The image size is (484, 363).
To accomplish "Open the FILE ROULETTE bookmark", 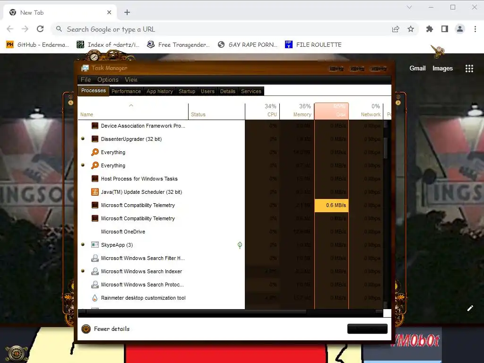I will pyautogui.click(x=313, y=45).
